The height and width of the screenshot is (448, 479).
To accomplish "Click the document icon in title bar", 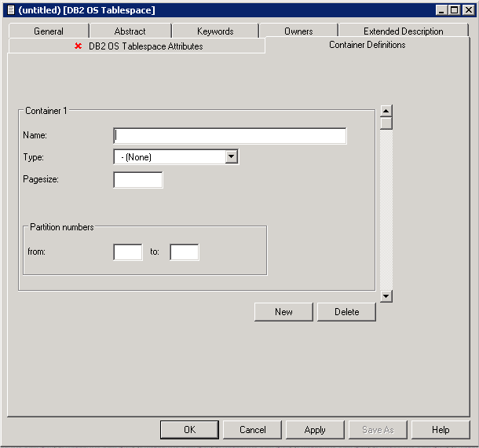I will [10, 9].
